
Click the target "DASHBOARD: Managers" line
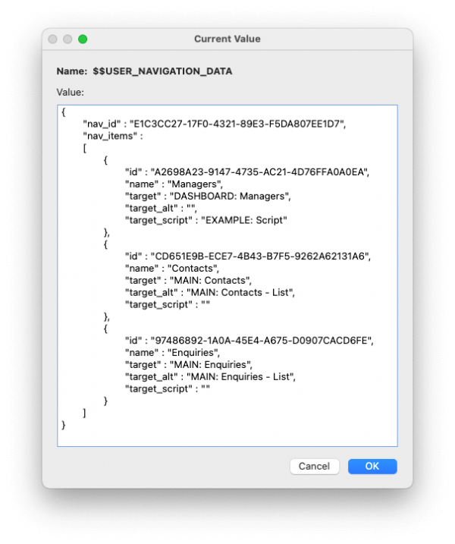click(x=208, y=197)
